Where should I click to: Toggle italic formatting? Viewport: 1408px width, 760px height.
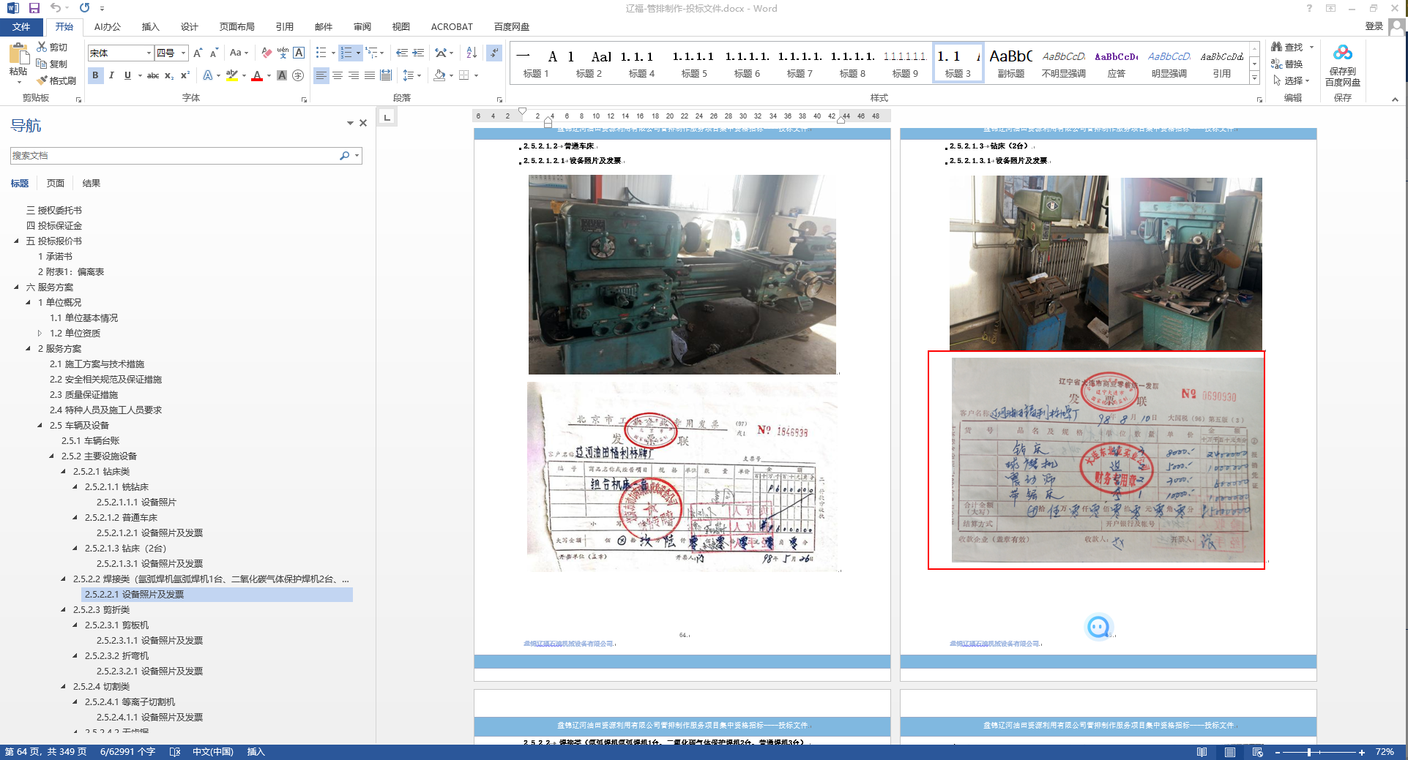[x=111, y=75]
